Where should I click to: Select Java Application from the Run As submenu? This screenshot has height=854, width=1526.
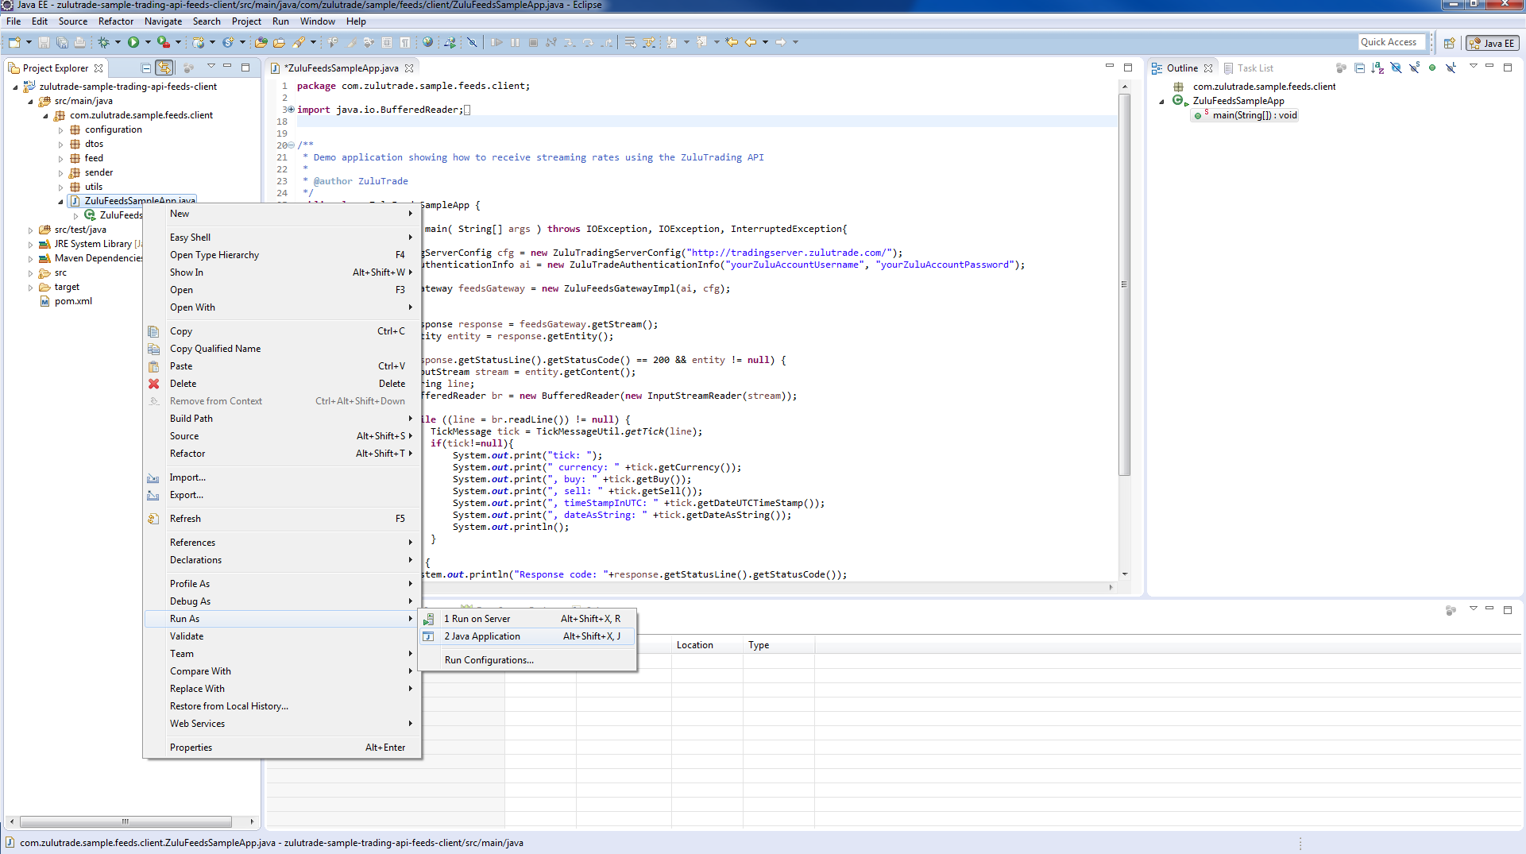point(482,636)
